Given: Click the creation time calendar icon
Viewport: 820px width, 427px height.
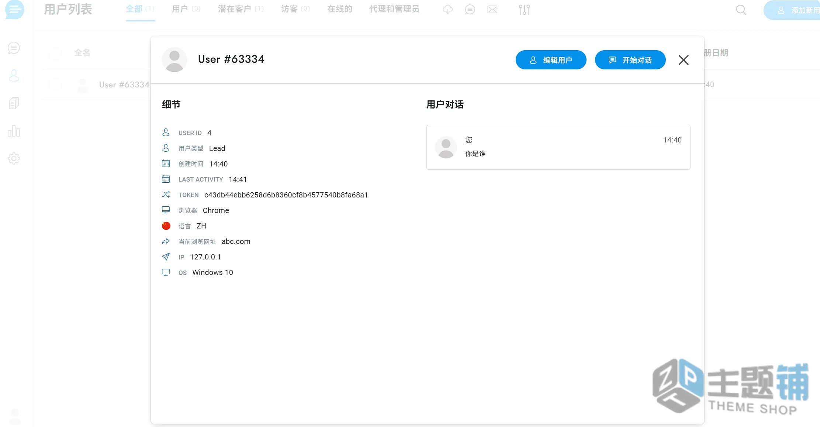Looking at the screenshot, I should tap(166, 163).
